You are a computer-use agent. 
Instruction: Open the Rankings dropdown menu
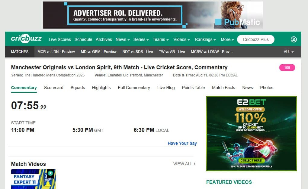click(x=205, y=39)
